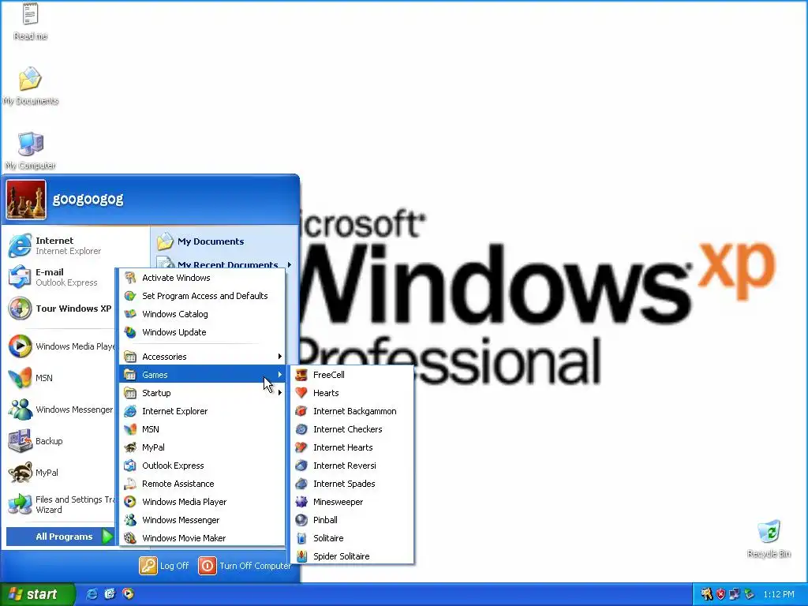
Task: Click the activation keys tray icon
Action: point(706,594)
